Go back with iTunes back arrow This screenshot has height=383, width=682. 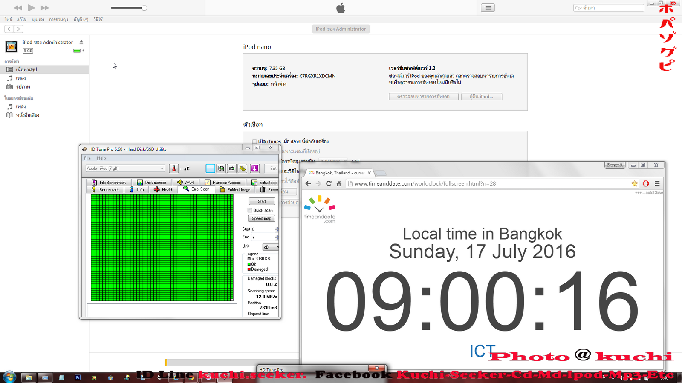[9, 29]
